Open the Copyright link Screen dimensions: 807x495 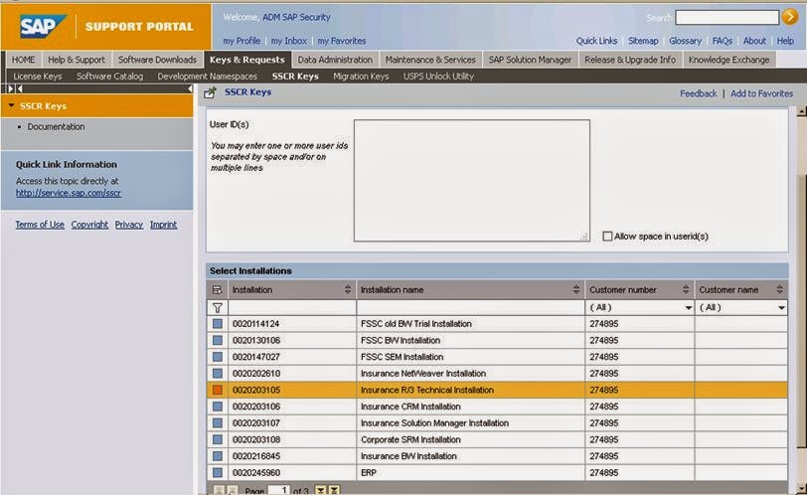pyautogui.click(x=89, y=225)
